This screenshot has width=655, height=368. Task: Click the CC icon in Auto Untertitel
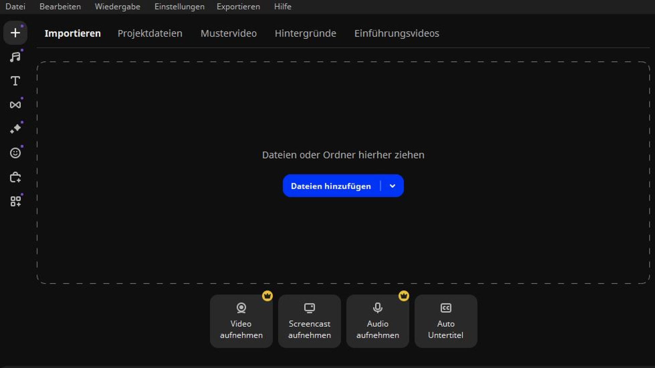446,308
